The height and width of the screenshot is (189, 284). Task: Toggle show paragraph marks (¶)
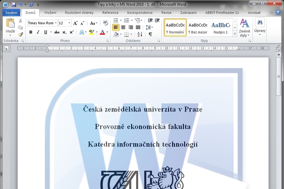[150, 34]
